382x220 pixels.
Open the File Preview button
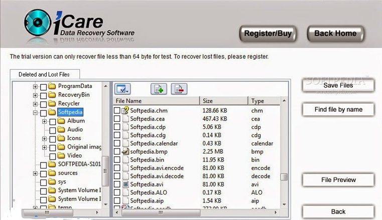tap(338, 179)
